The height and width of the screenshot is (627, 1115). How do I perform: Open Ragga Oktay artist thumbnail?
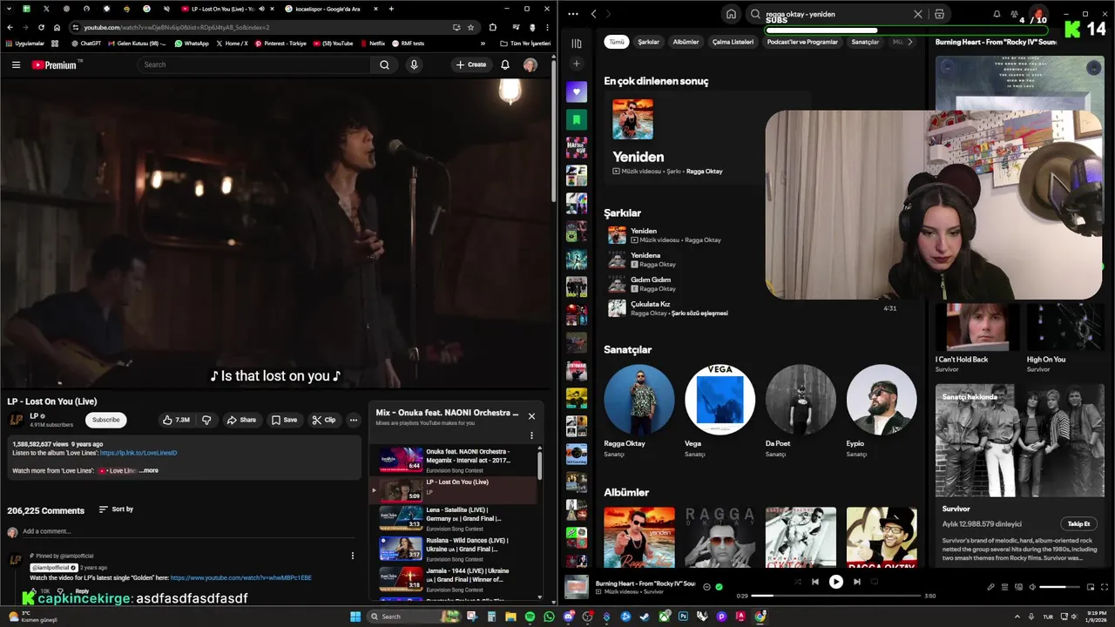639,400
